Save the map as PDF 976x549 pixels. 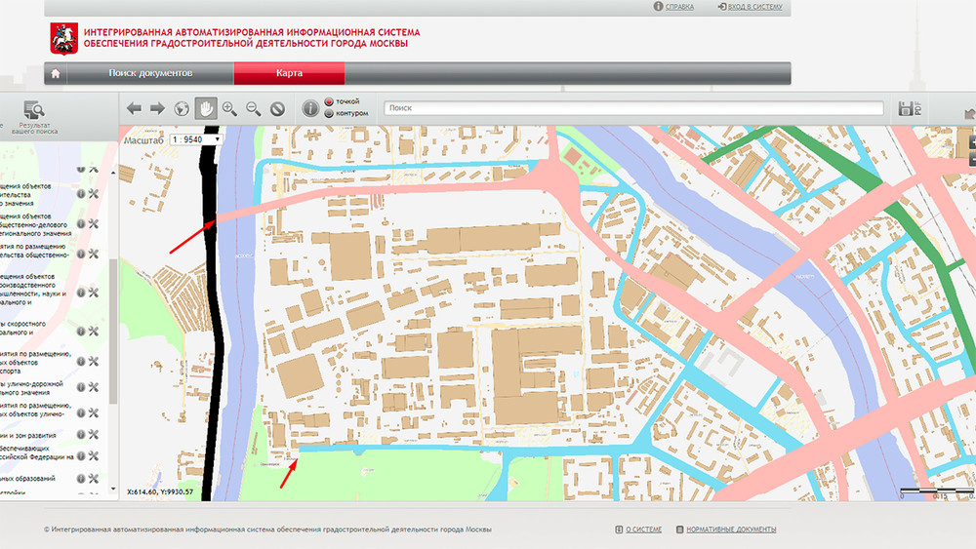tap(910, 108)
